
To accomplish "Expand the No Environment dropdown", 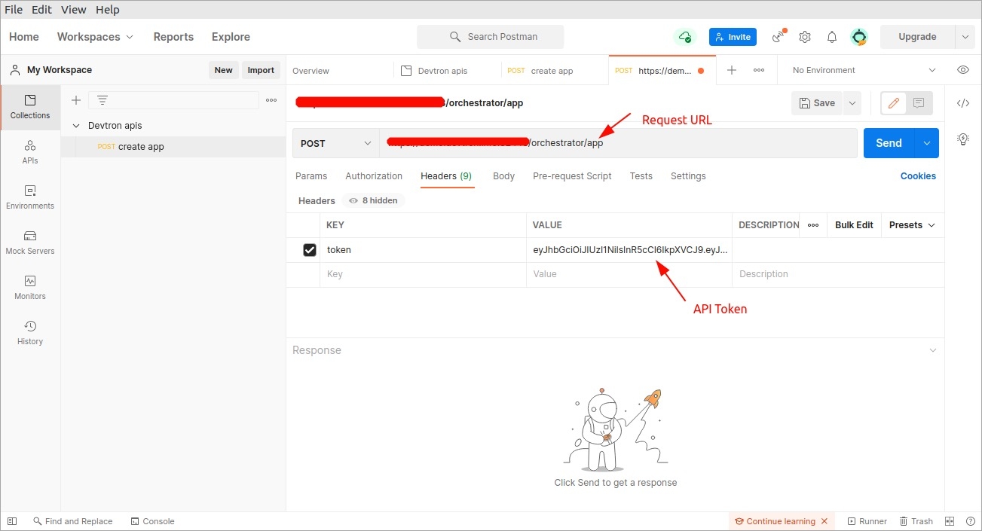I will [x=863, y=70].
